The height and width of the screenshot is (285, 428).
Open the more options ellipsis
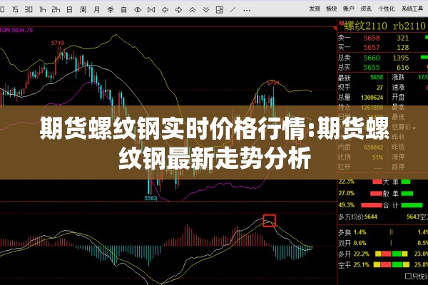point(247,11)
